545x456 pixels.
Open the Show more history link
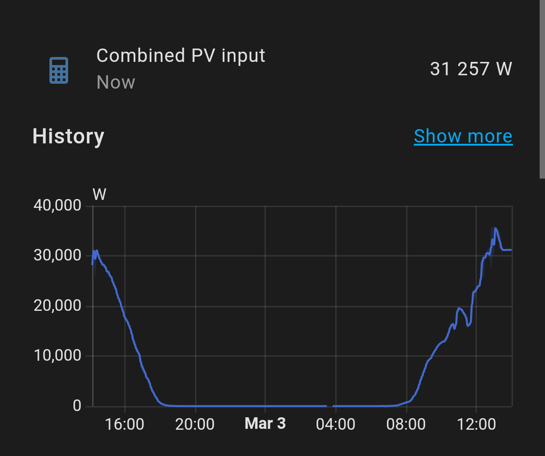pos(463,136)
